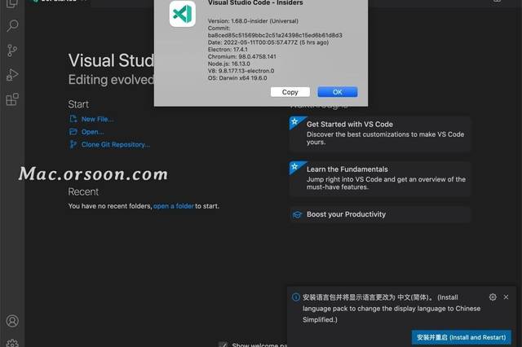Open the Source Control view

click(12, 51)
